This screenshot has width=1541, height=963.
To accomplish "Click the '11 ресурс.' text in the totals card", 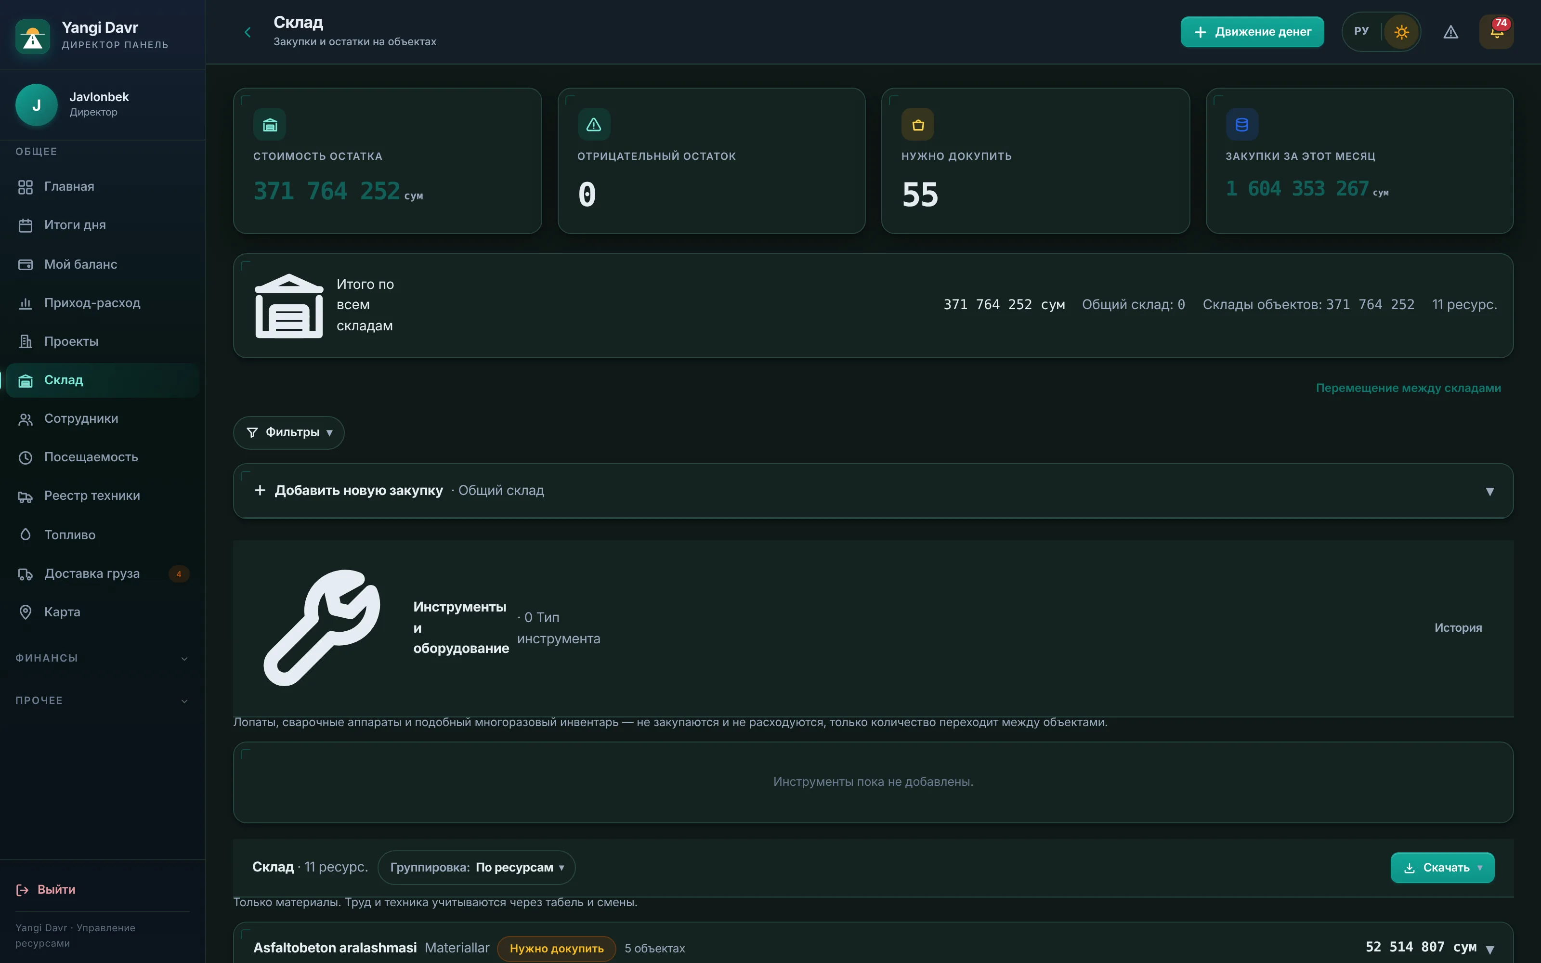I will click(x=1464, y=304).
